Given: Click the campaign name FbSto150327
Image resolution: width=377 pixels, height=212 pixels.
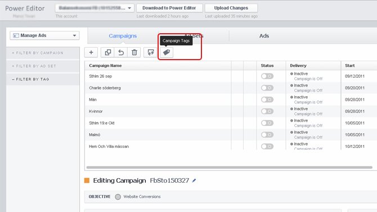Looking at the screenshot, I should pos(169,181).
